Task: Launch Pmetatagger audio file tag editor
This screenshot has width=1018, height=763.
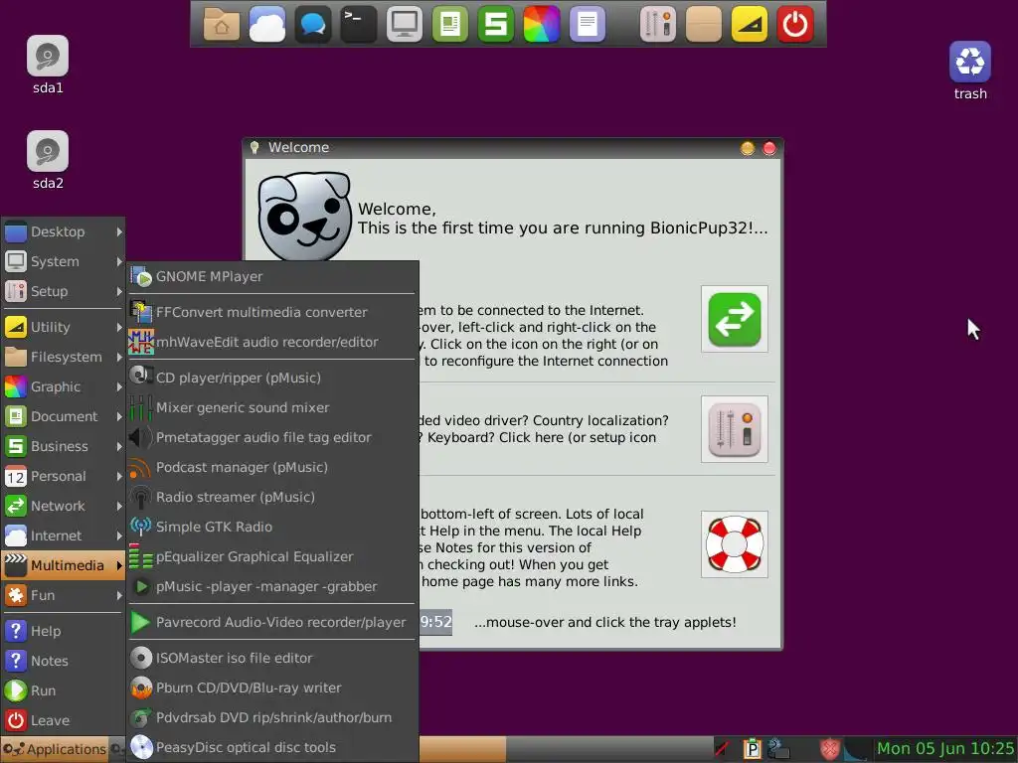Action: pos(272,437)
